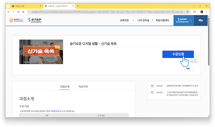Viewport: 215px width, 127px height.
Task: Open the 교육과정 menu
Action: pos(124,20)
